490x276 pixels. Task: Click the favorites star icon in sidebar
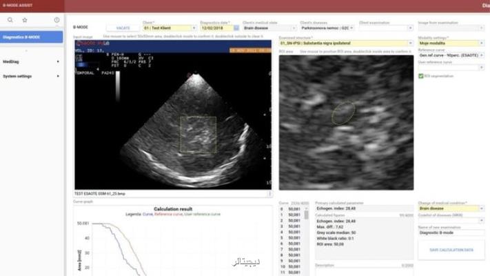pos(25,20)
